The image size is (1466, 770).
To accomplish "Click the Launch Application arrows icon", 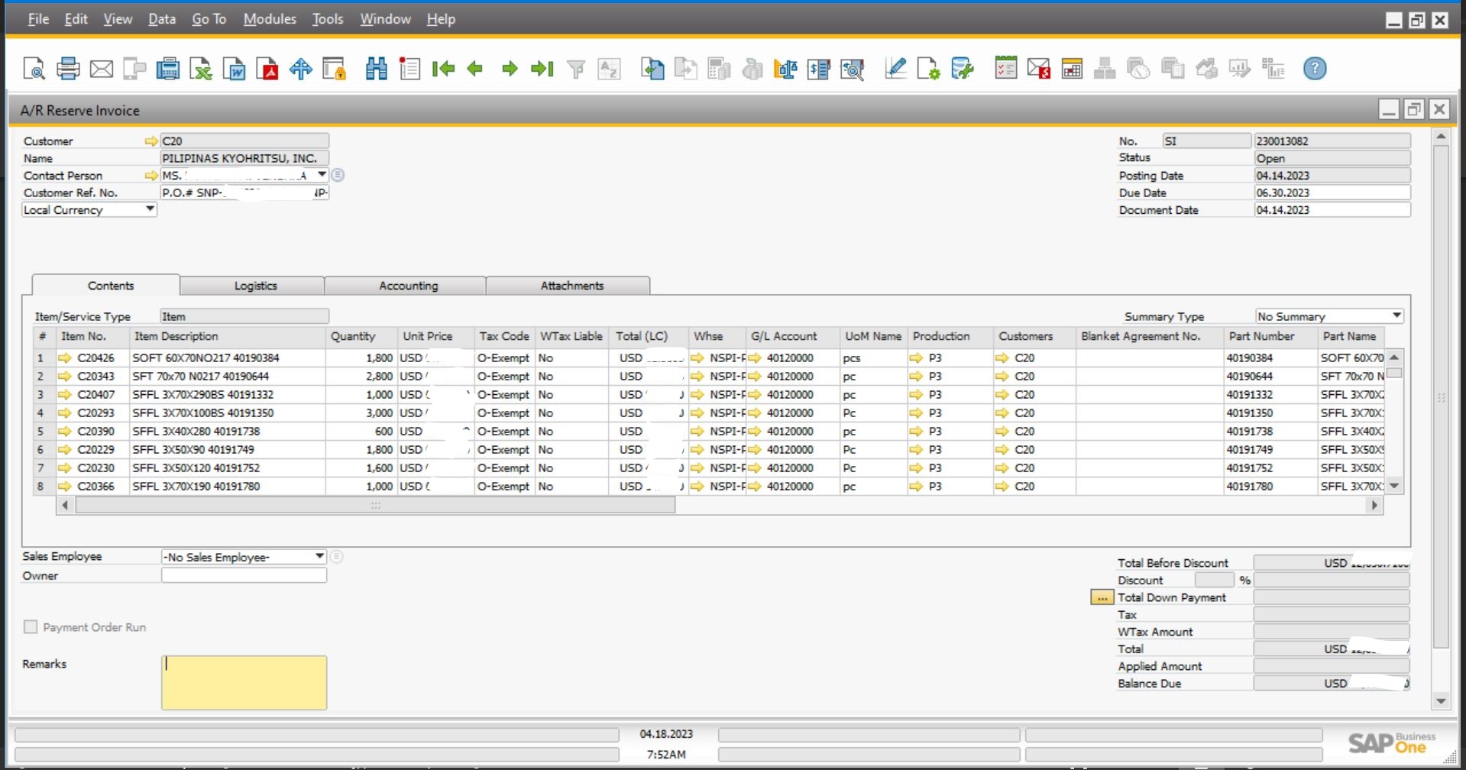I will coord(301,69).
